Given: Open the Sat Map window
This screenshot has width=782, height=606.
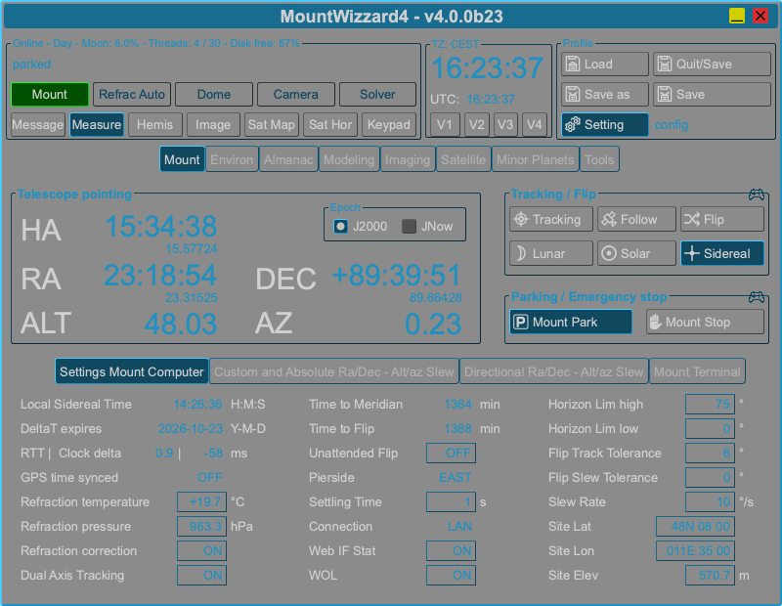Looking at the screenshot, I should pyautogui.click(x=272, y=125).
